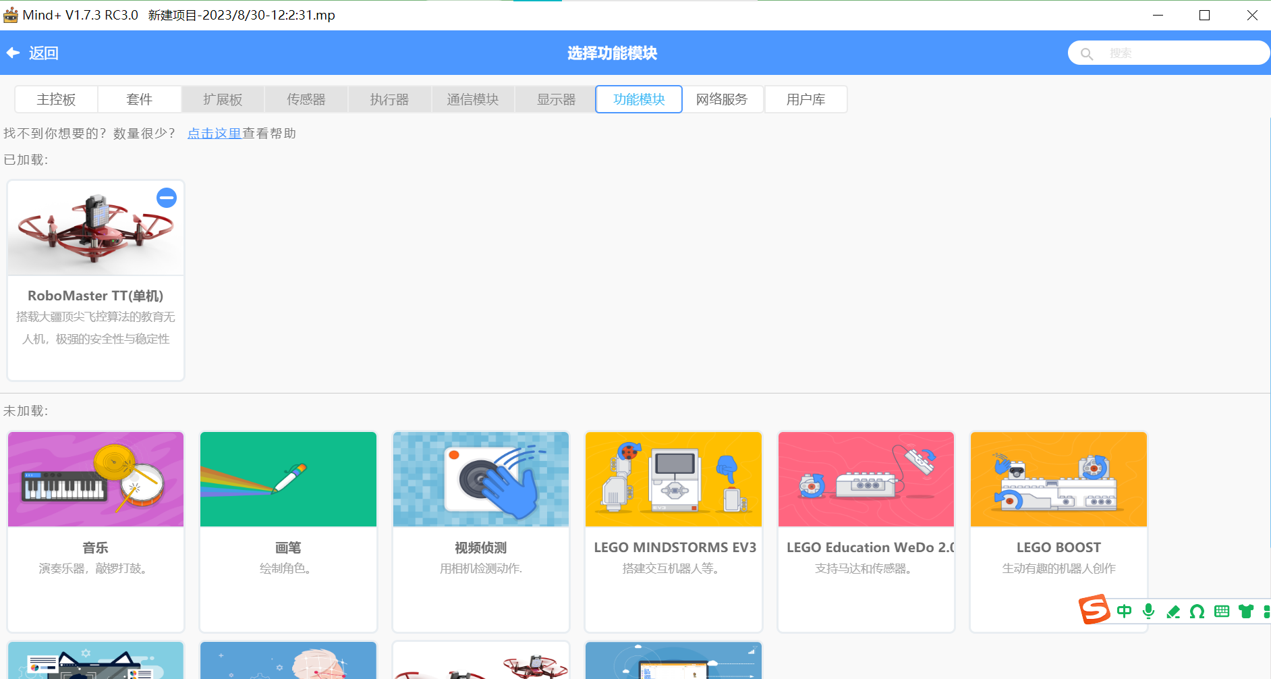Viewport: 1271px width, 679px height.
Task: Open the Sogou skin shirt icon
Action: click(1246, 612)
